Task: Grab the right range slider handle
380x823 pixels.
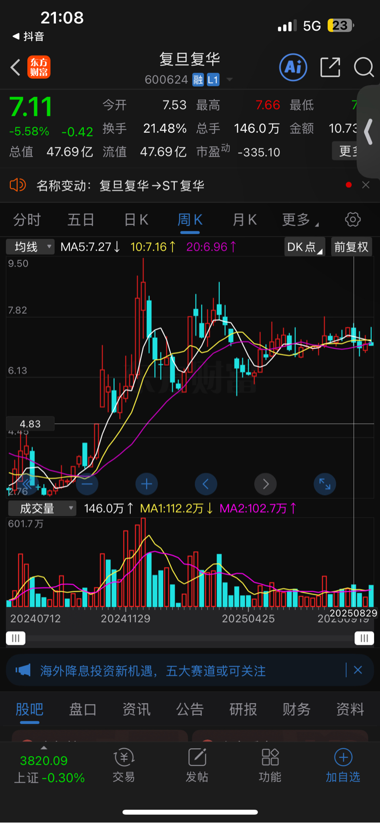Action: pos(364,638)
